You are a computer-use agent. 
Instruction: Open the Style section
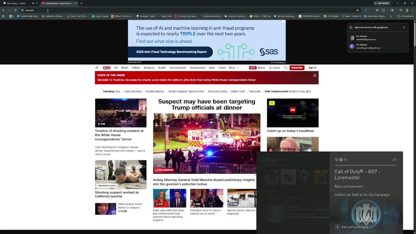[x=212, y=68]
